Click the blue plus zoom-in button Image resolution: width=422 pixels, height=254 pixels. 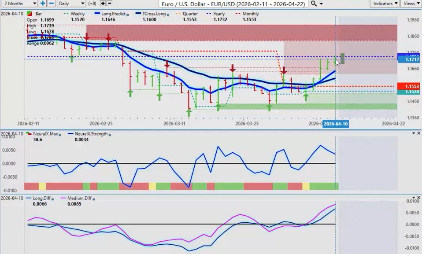[x=43, y=4]
